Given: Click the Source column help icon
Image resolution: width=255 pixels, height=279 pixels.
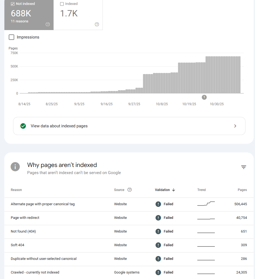Looking at the screenshot, I should click(x=130, y=190).
